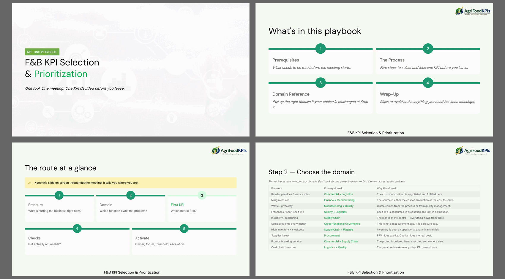Screen dimensions: 505x279
Task: Select the 'The route at a glance' slide title
Action: [61, 168]
